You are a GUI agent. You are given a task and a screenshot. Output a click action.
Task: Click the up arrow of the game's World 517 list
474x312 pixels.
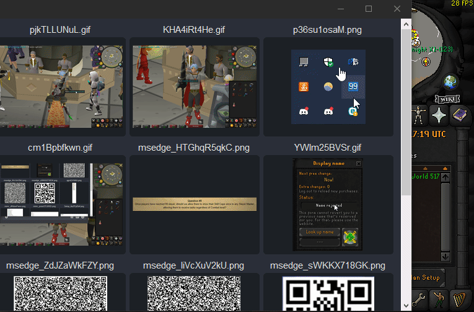tap(445, 177)
